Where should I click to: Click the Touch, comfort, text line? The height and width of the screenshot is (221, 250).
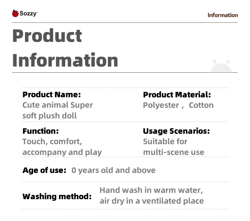[52, 142]
